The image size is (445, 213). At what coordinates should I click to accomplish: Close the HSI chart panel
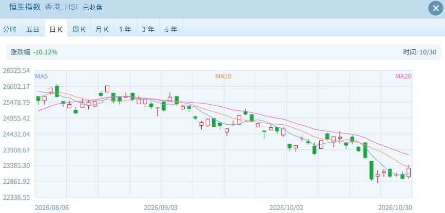coord(436,9)
